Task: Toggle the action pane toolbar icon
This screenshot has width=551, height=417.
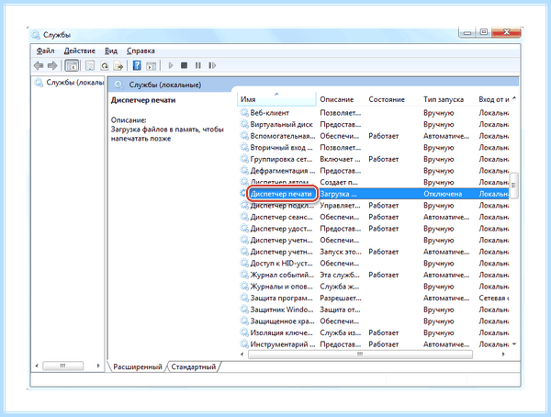Action: click(x=152, y=65)
